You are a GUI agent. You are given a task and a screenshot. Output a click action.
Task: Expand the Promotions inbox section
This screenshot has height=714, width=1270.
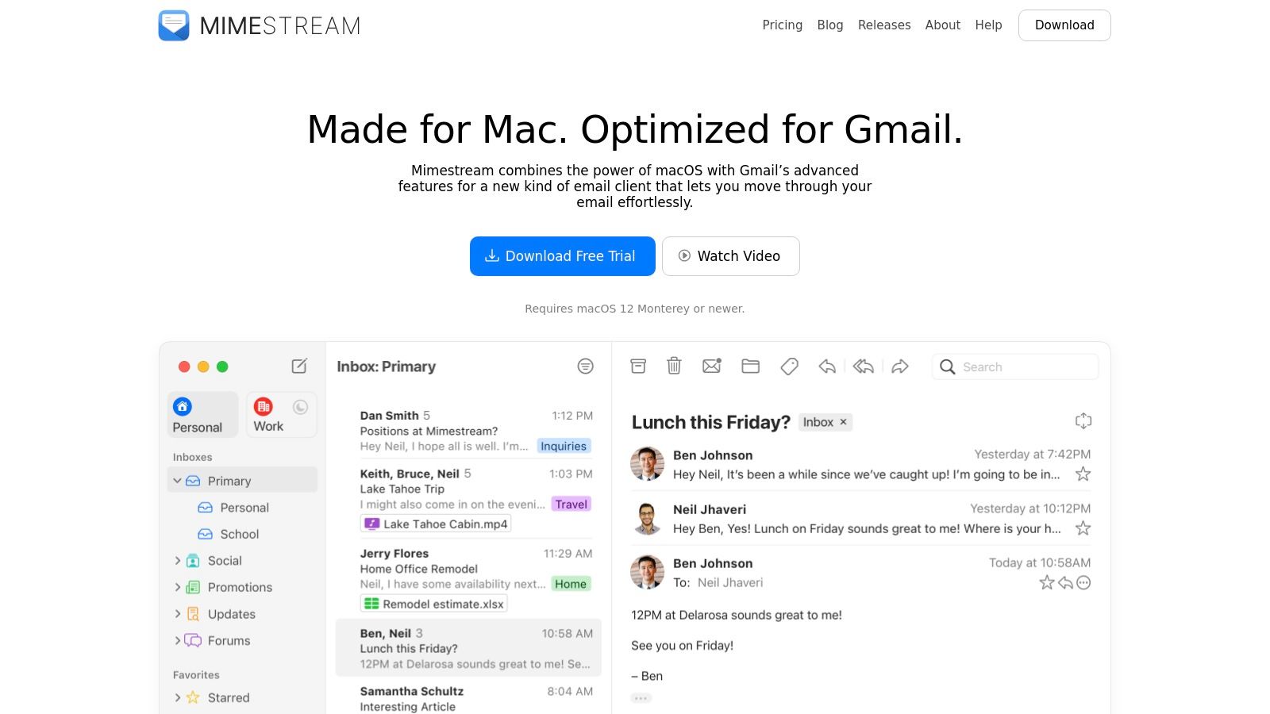coord(177,587)
